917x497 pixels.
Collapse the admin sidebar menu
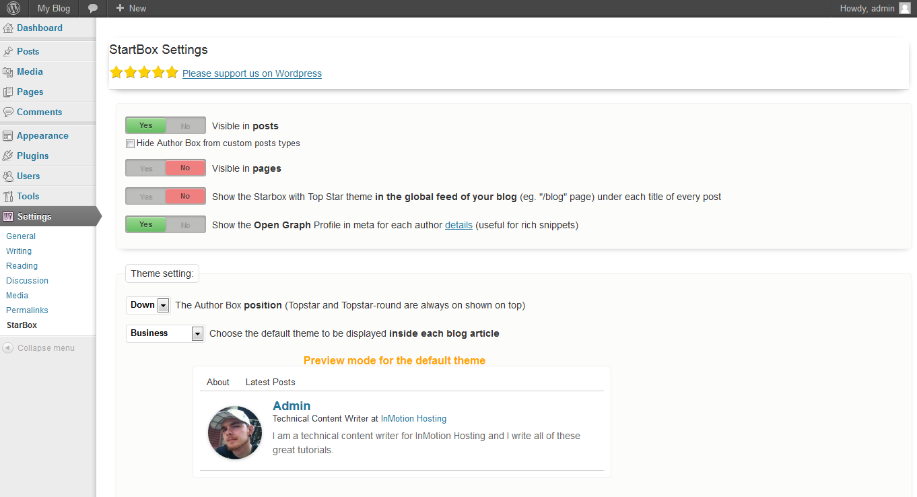click(x=39, y=348)
